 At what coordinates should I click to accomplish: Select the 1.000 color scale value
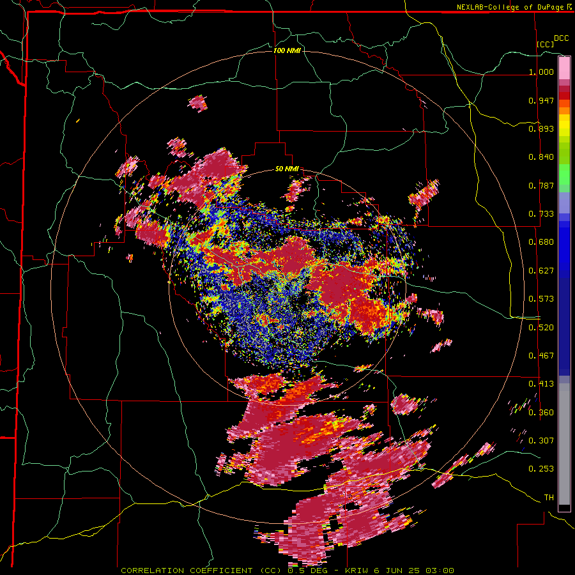point(541,72)
